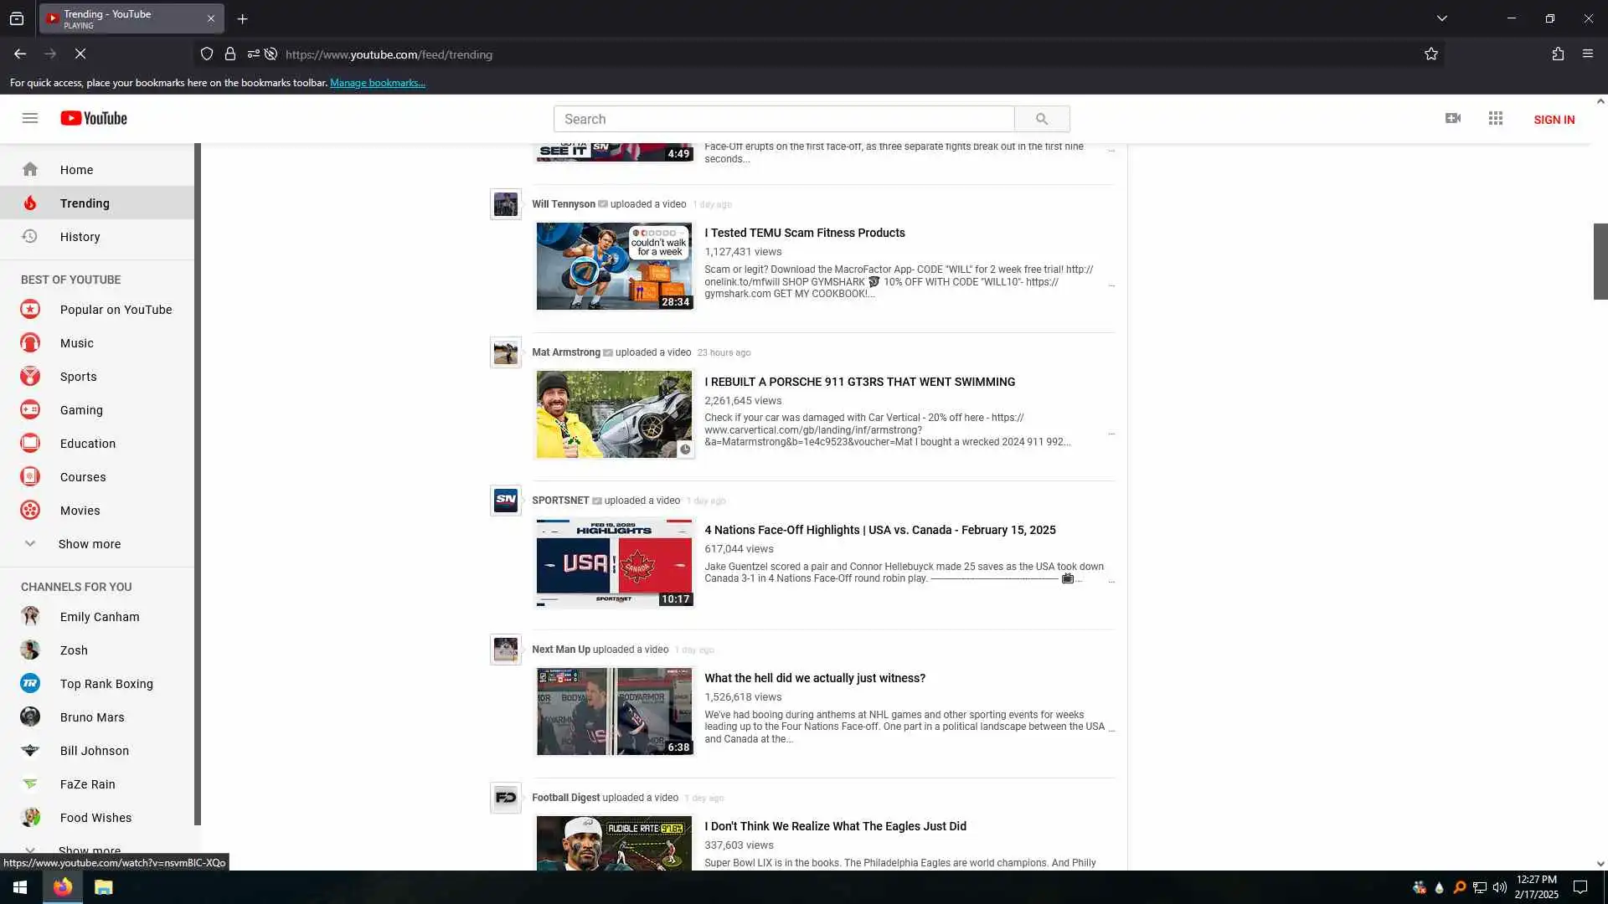Open the create video camera icon
The height and width of the screenshot is (904, 1608).
(x=1453, y=118)
